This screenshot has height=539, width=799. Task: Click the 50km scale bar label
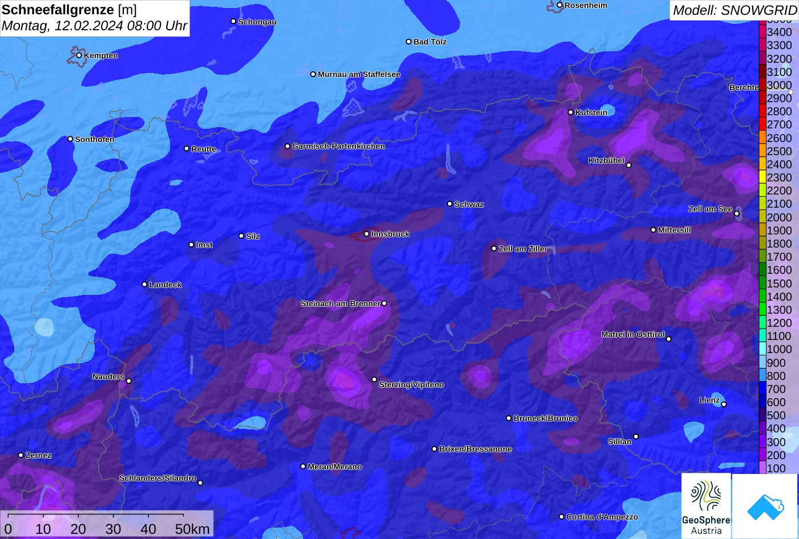tap(192, 529)
